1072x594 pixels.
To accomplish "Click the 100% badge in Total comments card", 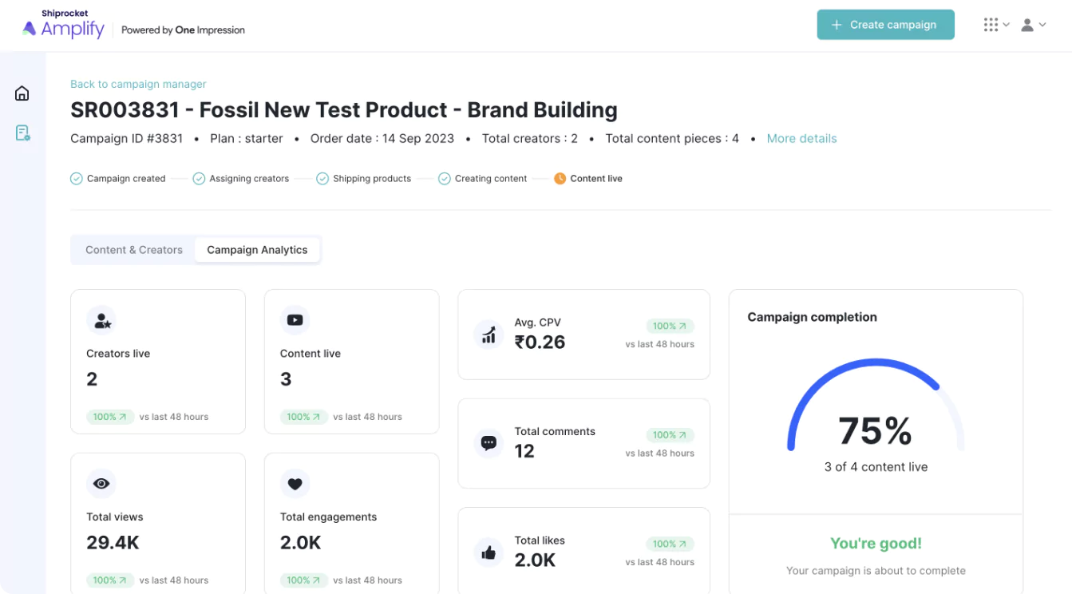I will point(670,435).
